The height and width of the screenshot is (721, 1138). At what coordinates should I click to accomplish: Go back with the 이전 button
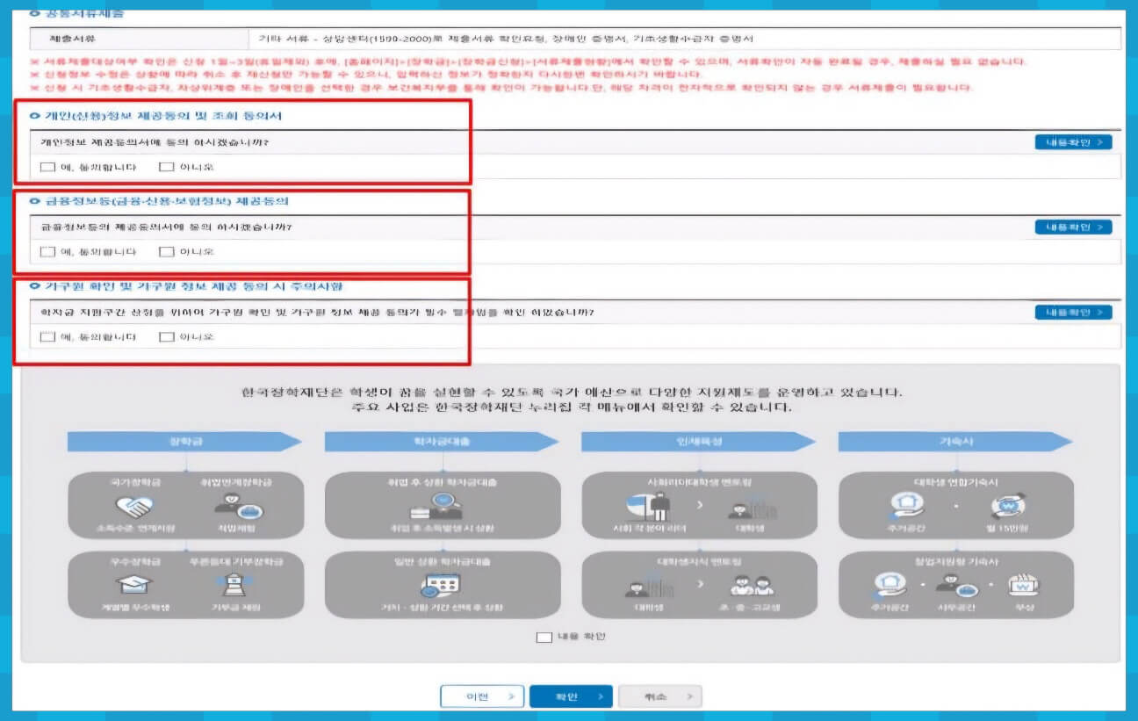(x=482, y=696)
